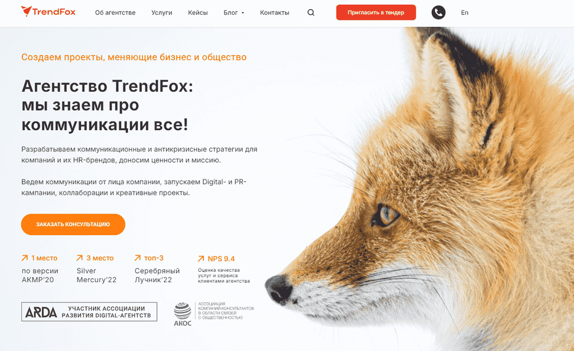Click the small arrow next to Блог

tap(243, 13)
